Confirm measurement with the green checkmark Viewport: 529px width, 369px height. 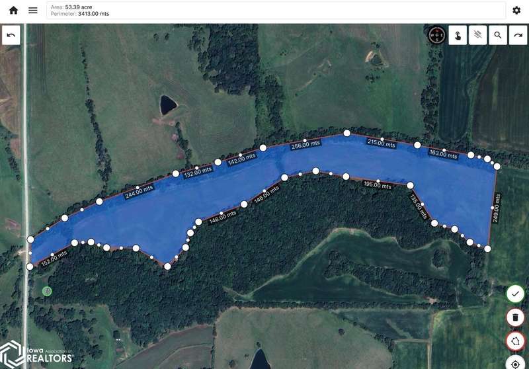point(515,294)
